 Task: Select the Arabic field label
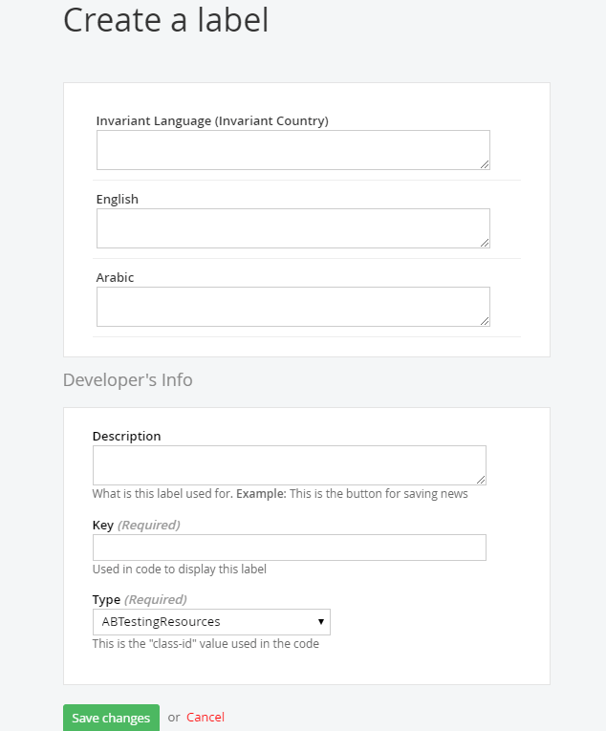pyautogui.click(x=116, y=278)
